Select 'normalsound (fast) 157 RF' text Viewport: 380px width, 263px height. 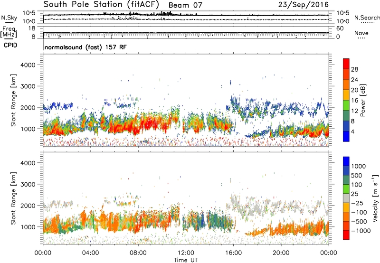click(x=85, y=47)
